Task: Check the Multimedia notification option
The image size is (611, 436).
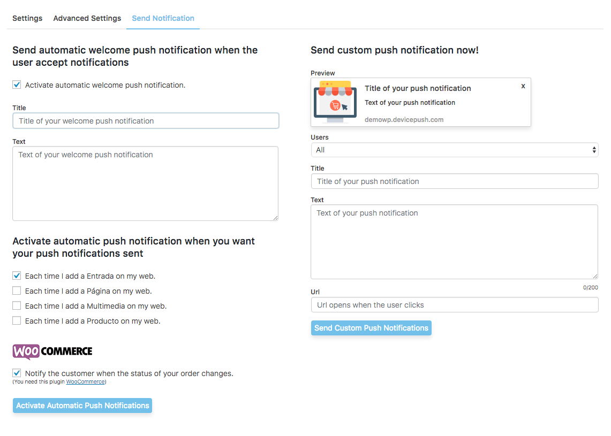Action: (x=17, y=305)
